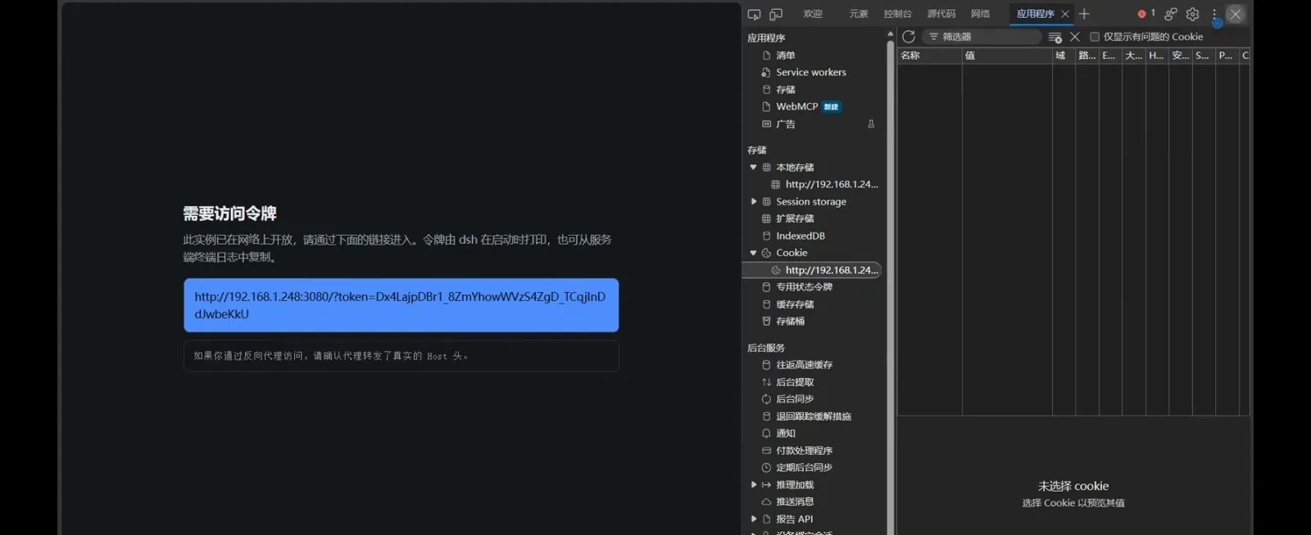Open the 源代码 tab

(941, 14)
